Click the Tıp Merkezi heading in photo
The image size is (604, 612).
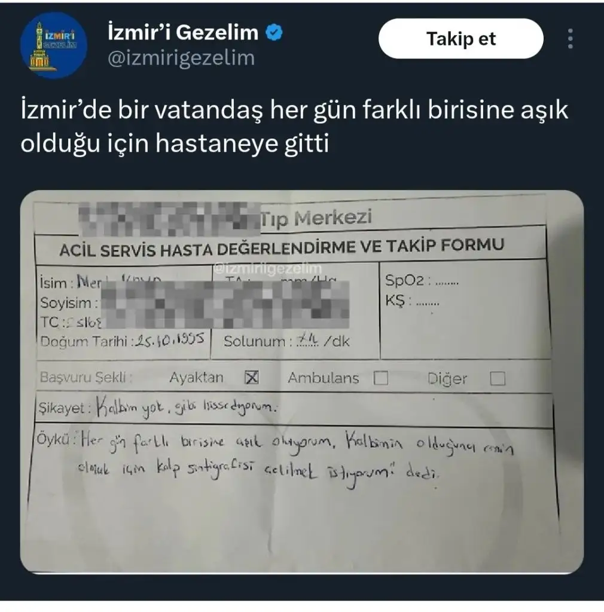tap(316, 218)
